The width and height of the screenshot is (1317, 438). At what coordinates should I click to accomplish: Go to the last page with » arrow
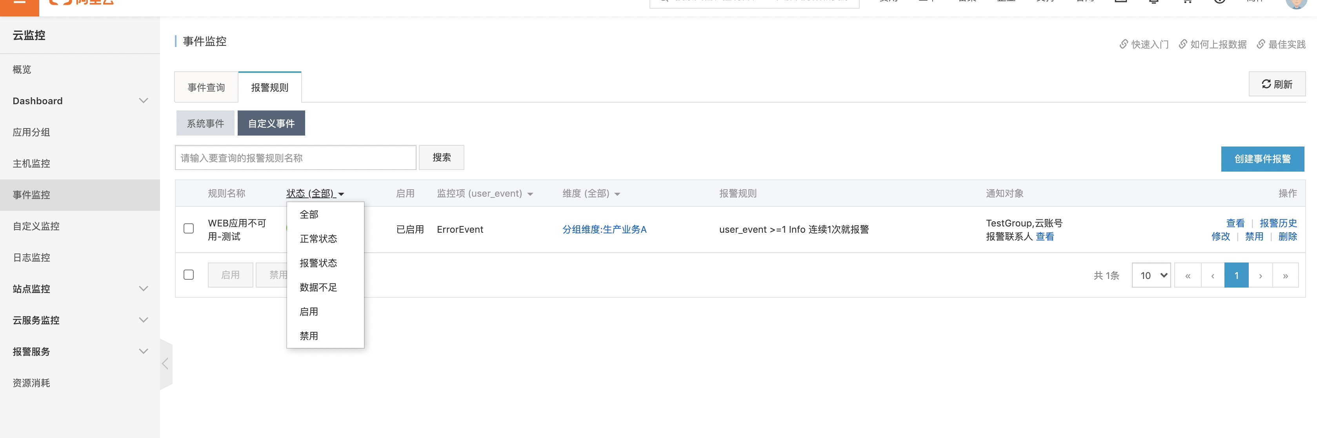coord(1285,276)
